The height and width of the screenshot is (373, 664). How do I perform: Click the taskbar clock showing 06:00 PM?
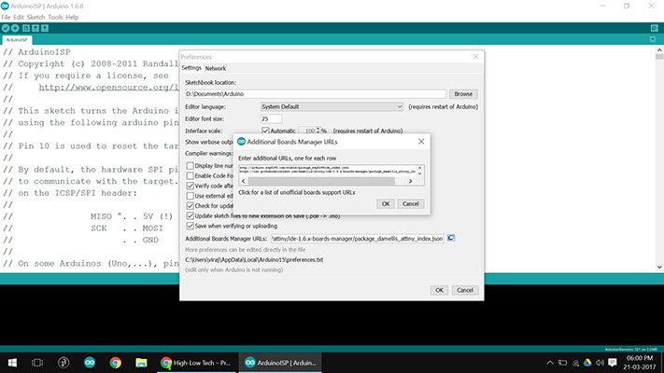click(641, 363)
